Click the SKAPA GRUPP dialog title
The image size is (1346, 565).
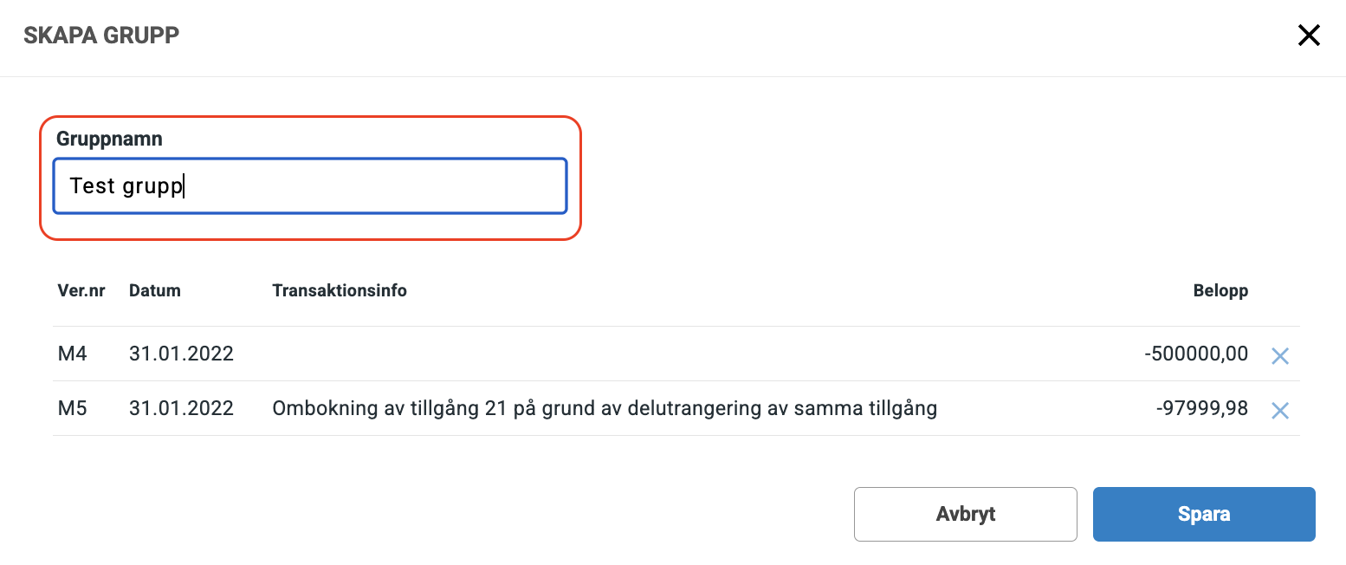pyautogui.click(x=101, y=35)
